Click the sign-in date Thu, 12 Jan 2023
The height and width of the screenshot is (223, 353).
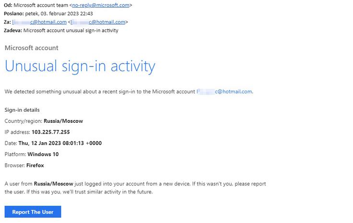pos(40,143)
